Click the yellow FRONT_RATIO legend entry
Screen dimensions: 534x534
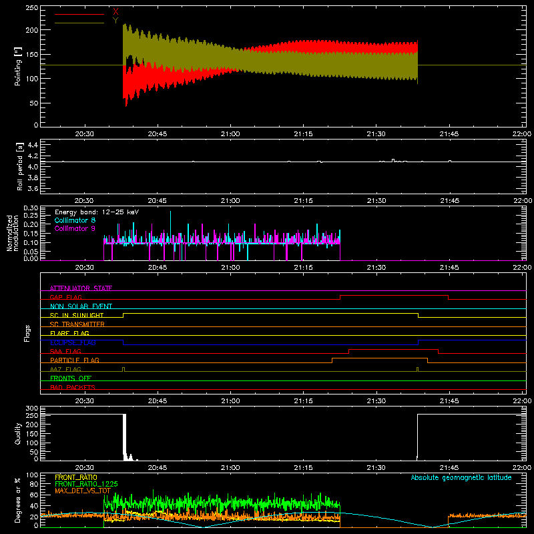coord(76,477)
